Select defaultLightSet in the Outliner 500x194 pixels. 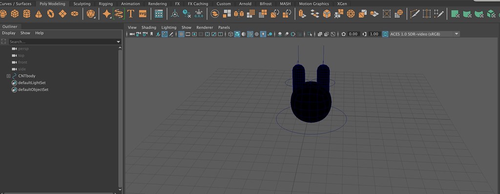(x=32, y=83)
